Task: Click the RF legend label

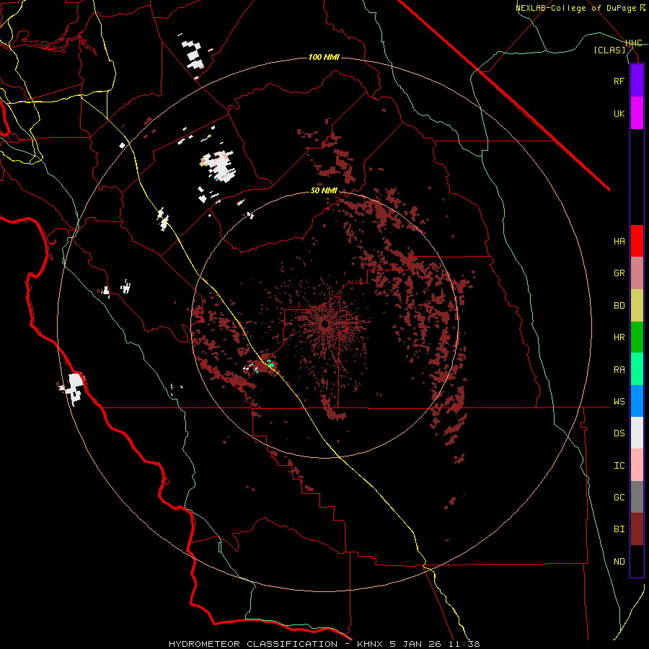Action: click(619, 81)
